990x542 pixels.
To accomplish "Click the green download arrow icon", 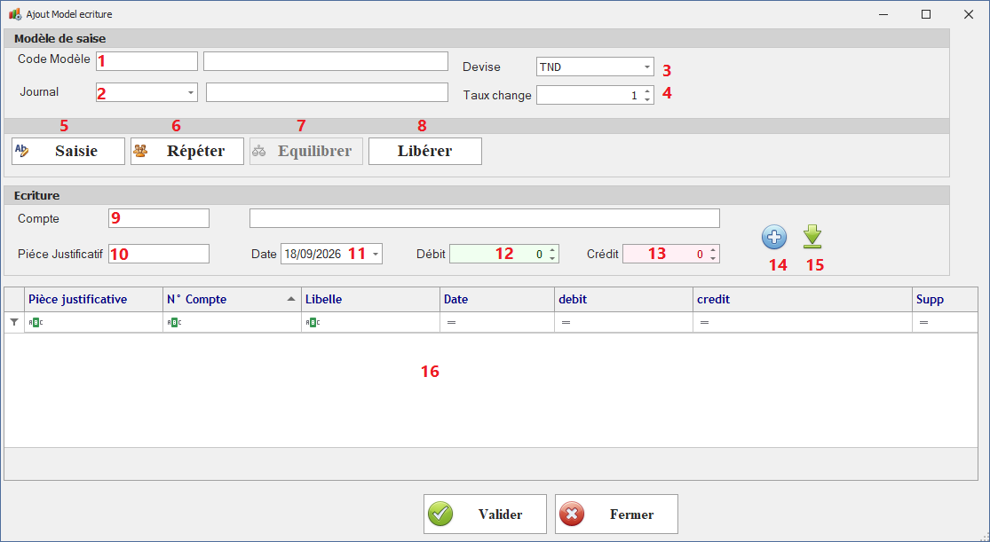I will click(812, 237).
